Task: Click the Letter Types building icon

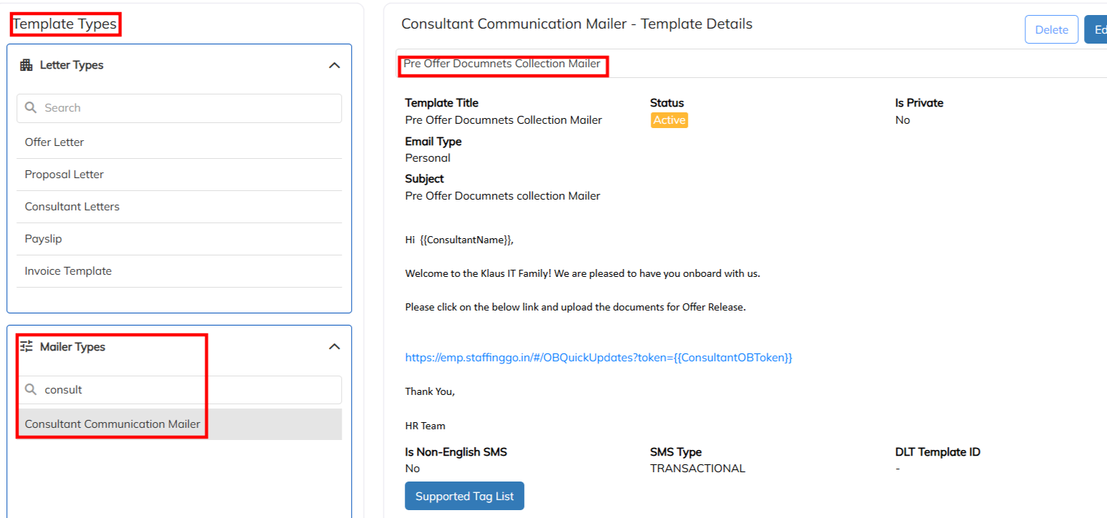Action: [x=26, y=65]
